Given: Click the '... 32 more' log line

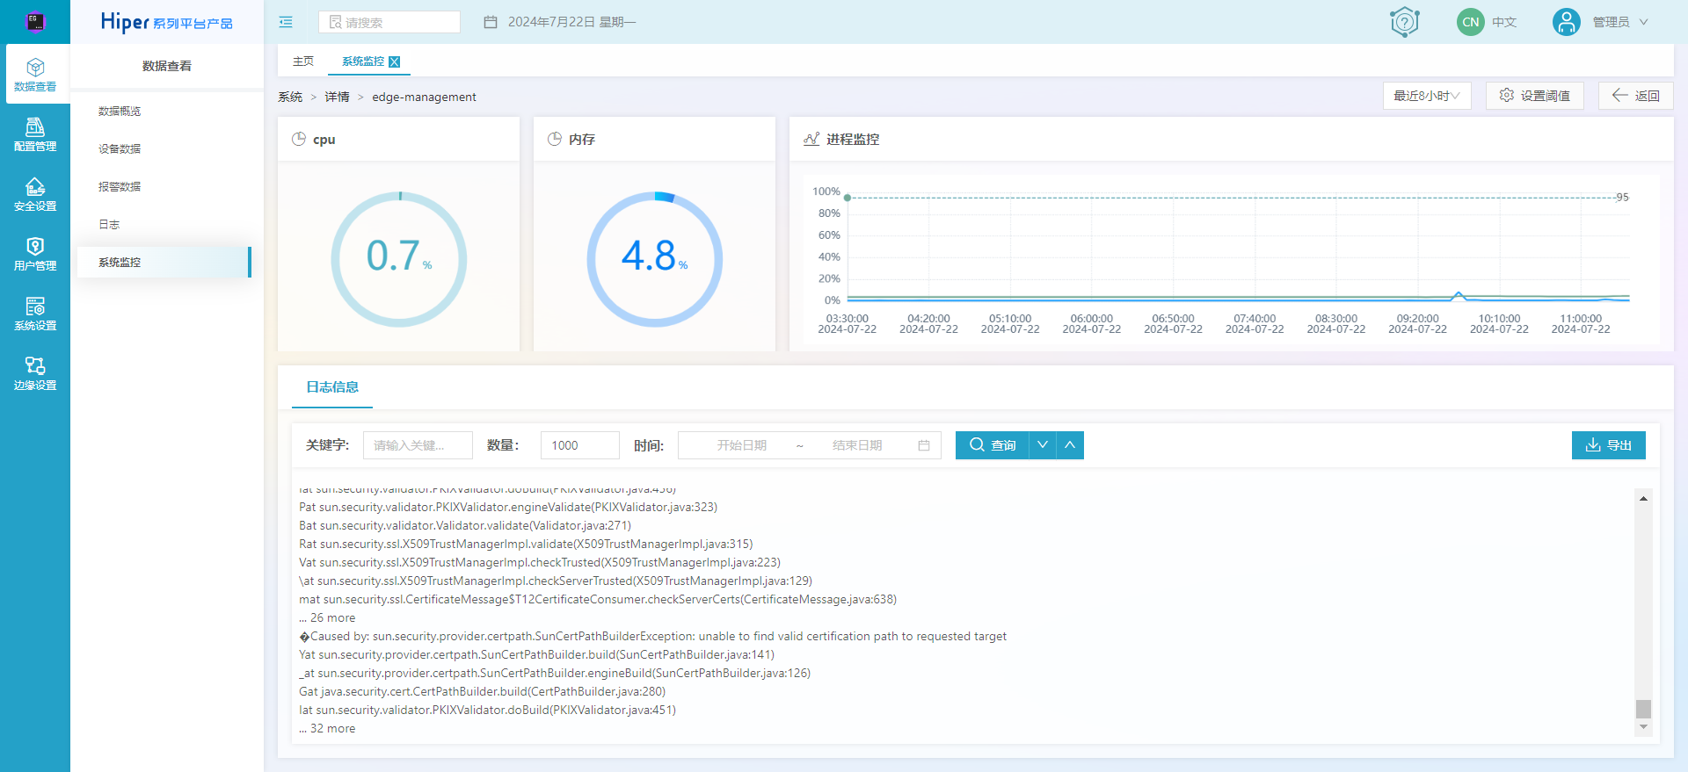Looking at the screenshot, I should click(x=327, y=729).
